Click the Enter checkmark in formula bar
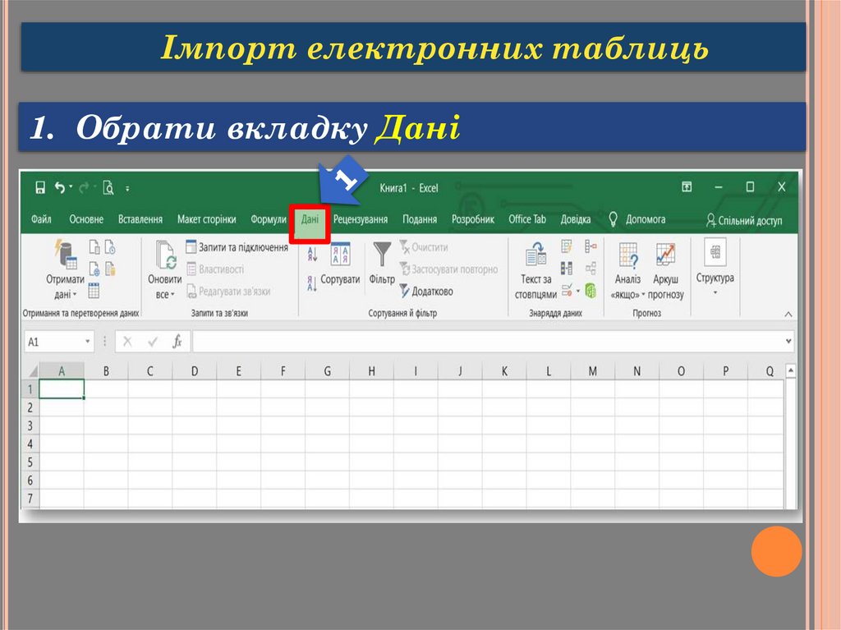Screen dimensions: 841x630 click(x=153, y=342)
